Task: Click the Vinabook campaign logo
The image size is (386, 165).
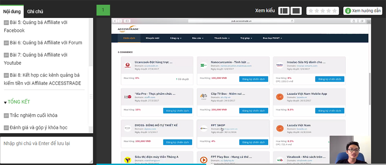Action: pyautogui.click(x=279, y=160)
